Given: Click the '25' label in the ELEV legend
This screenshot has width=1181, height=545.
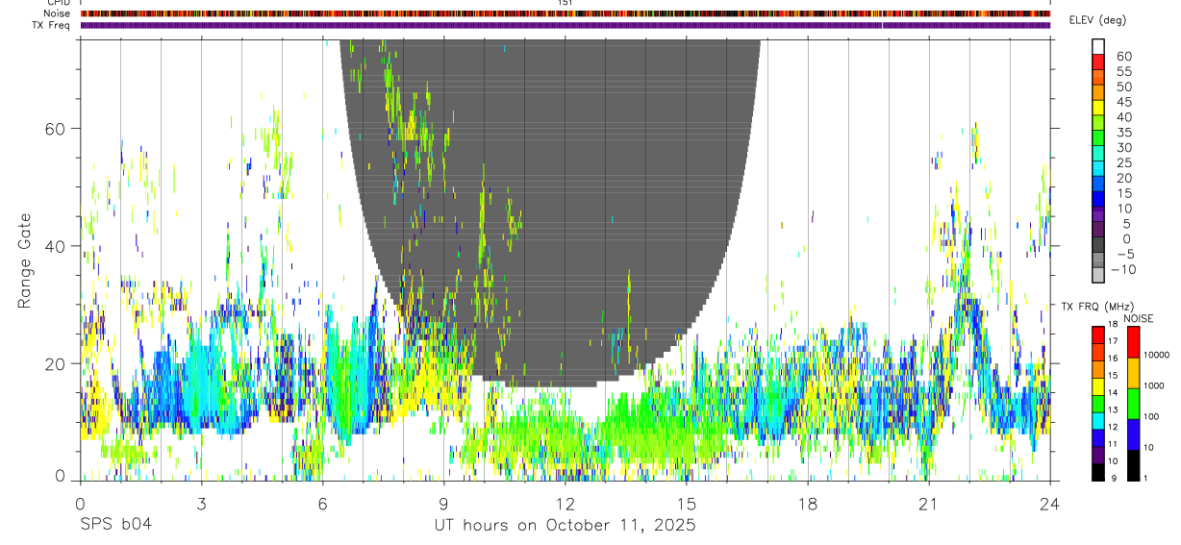Looking at the screenshot, I should (1123, 163).
